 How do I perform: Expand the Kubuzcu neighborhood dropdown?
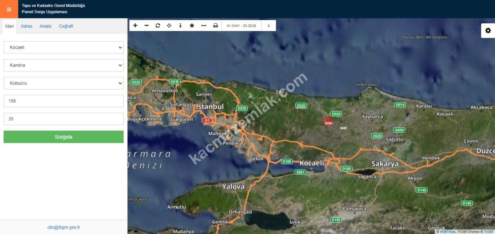(x=63, y=83)
